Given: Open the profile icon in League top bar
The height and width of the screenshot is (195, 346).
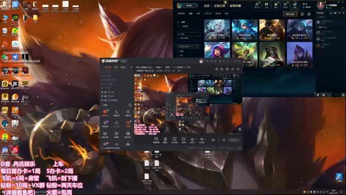Looking at the screenshot, I should pyautogui.click(x=266, y=5).
